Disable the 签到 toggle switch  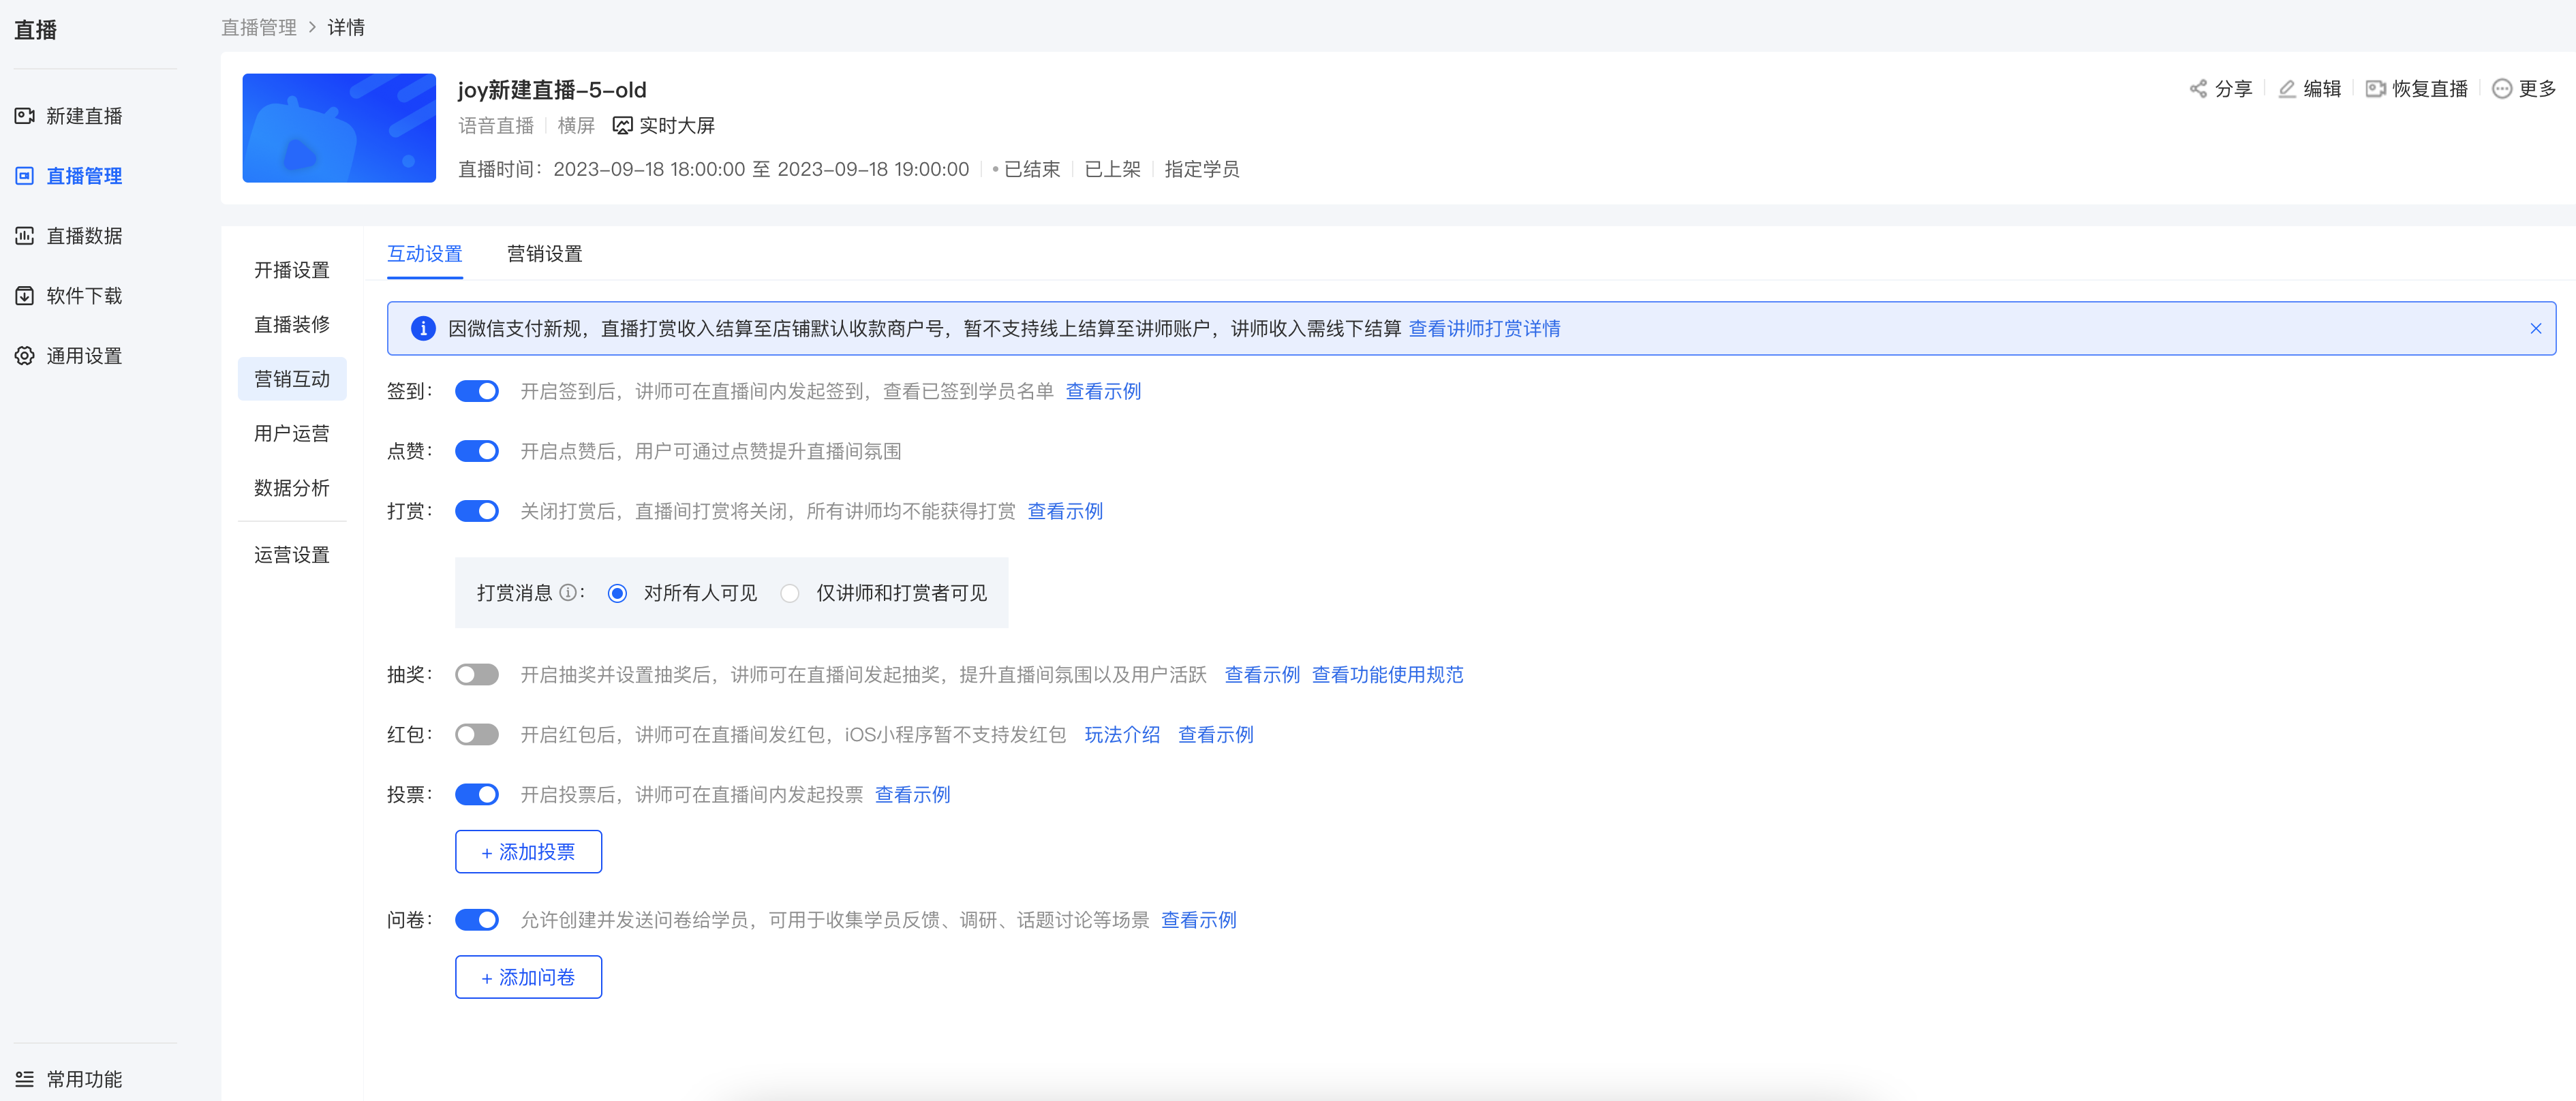[477, 391]
